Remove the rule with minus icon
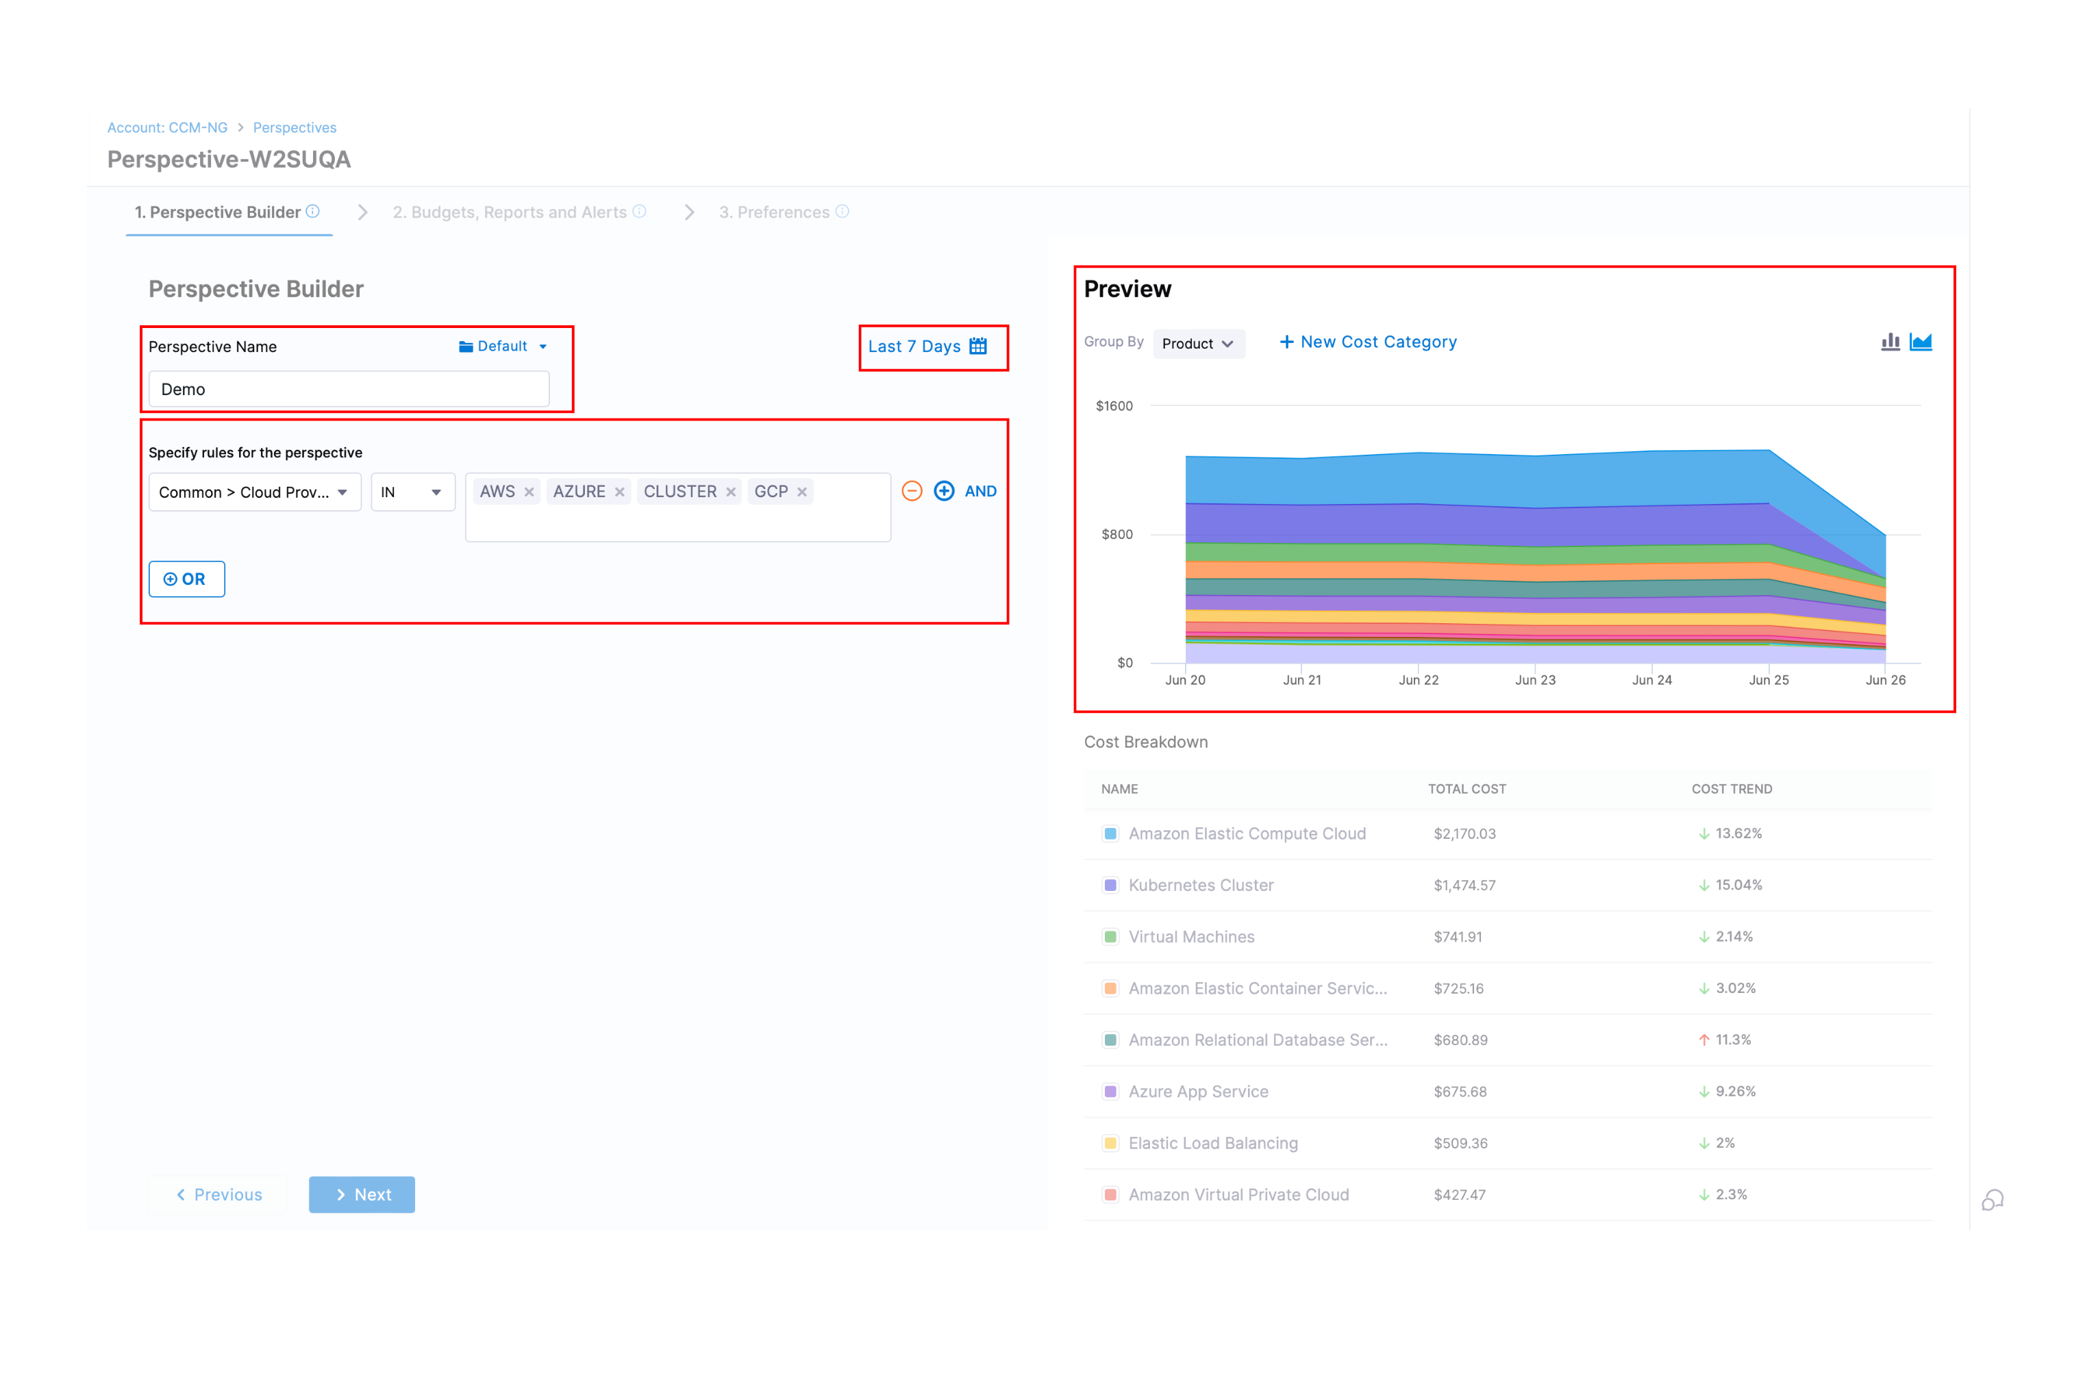Viewport: 2096px width, 1397px height. click(911, 491)
